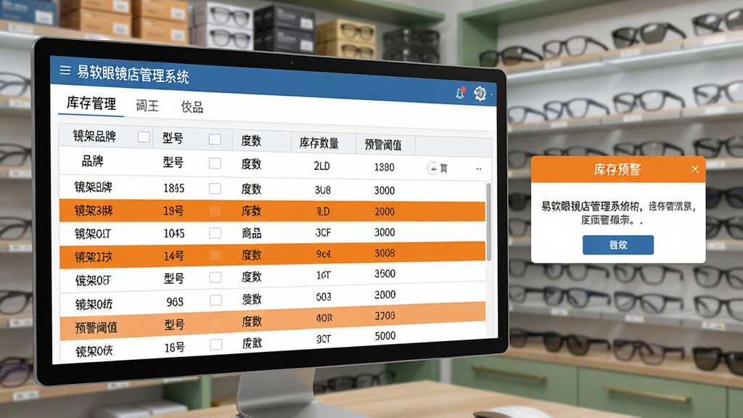This screenshot has height=418, width=743.
Task: Select the 16T stock cell
Action: tap(323, 275)
